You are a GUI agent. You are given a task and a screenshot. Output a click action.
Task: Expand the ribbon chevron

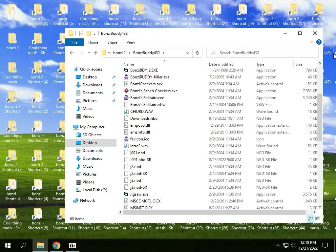click(312, 42)
